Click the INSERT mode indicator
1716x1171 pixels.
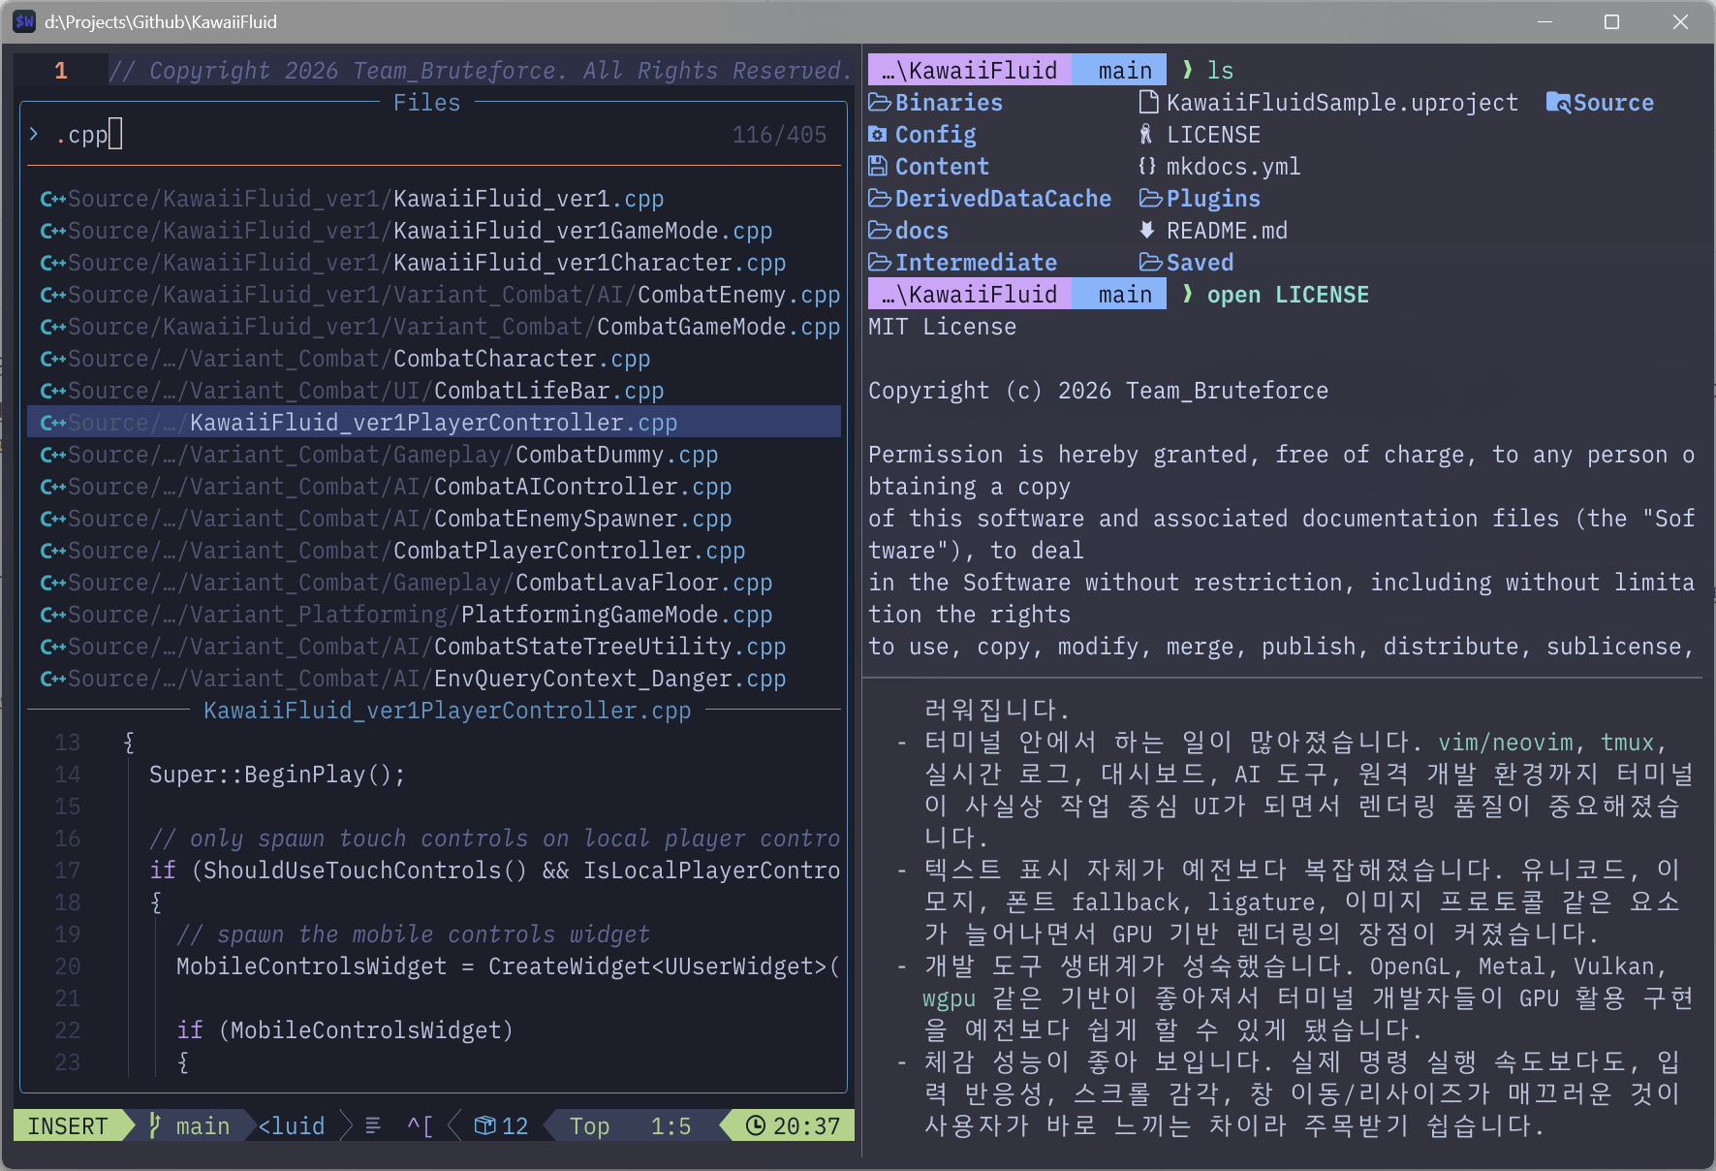[67, 1125]
